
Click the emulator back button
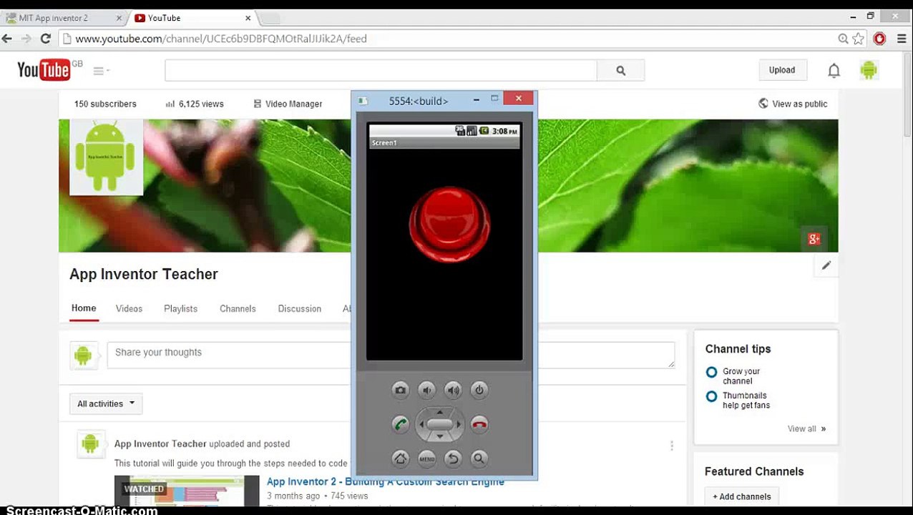(x=453, y=458)
